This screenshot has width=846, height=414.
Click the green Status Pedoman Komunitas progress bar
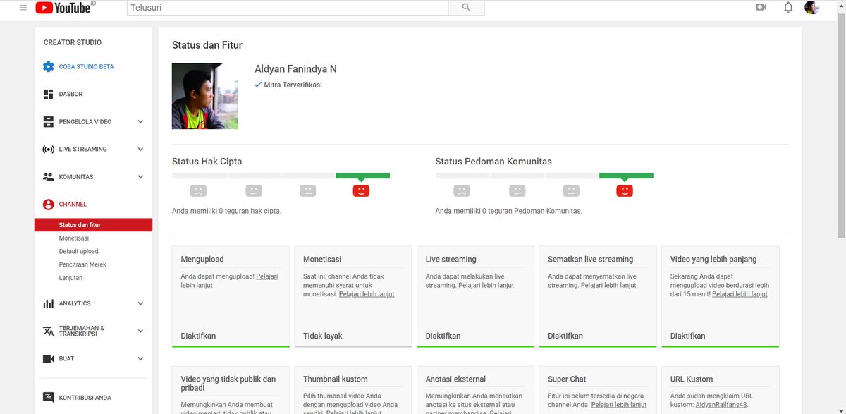626,176
